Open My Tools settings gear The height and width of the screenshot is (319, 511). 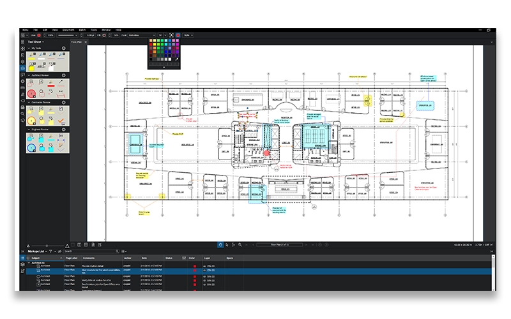coord(64,48)
